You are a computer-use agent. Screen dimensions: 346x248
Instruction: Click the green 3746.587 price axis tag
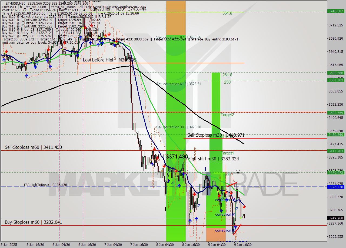pos(336,11)
